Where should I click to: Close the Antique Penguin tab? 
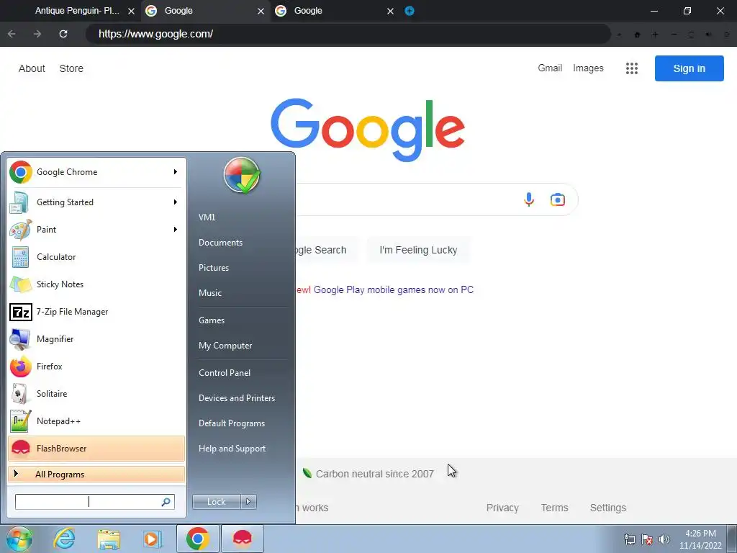click(x=131, y=11)
